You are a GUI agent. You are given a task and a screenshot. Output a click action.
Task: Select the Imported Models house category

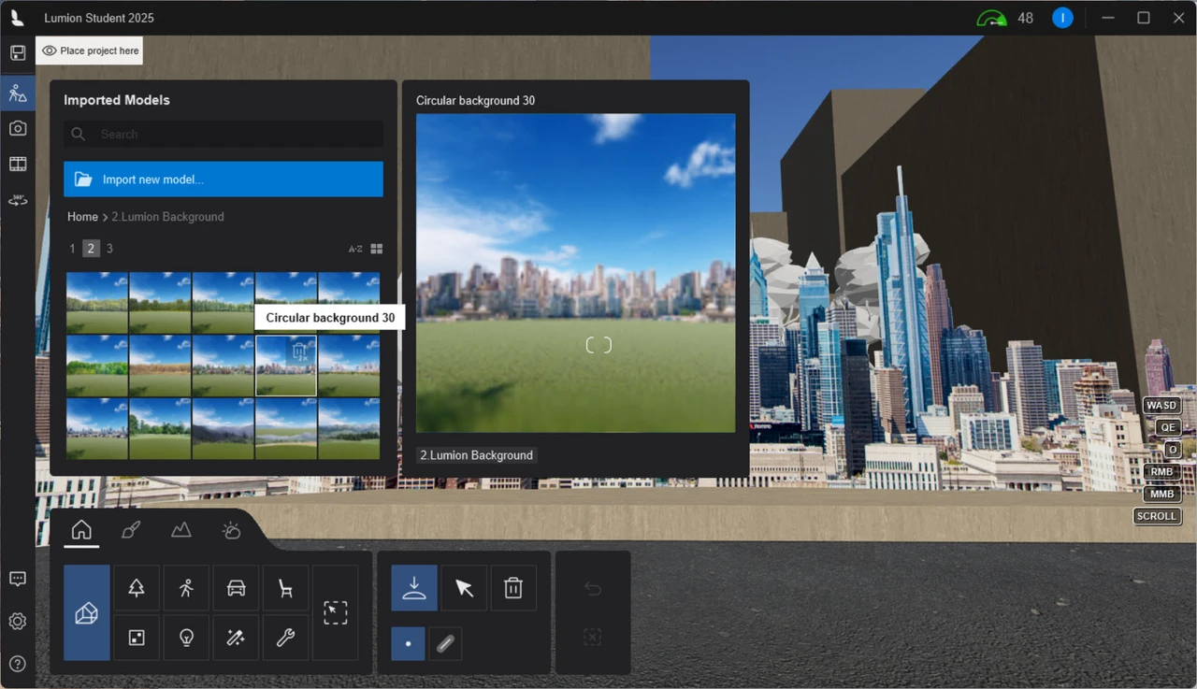(x=87, y=613)
